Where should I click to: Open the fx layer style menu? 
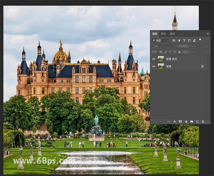pos(175,121)
